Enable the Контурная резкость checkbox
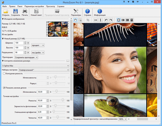 coord(4,74)
